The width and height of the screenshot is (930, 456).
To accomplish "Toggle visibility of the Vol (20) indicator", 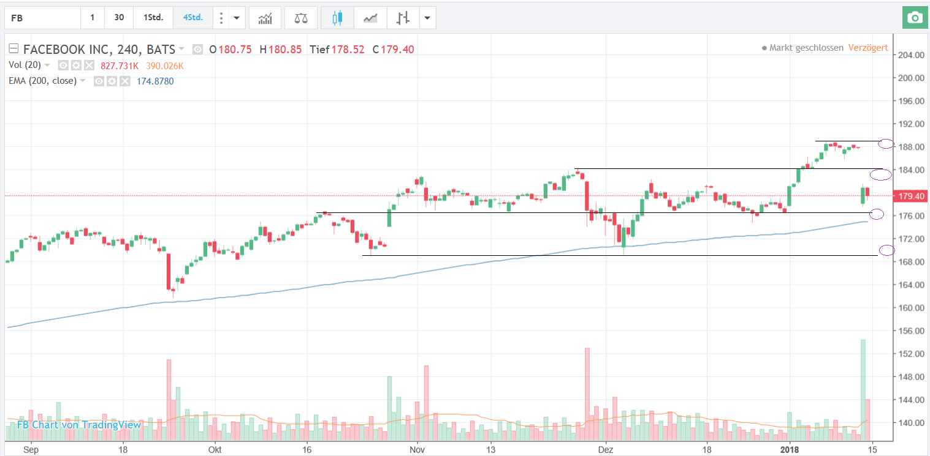I will 63,65.
